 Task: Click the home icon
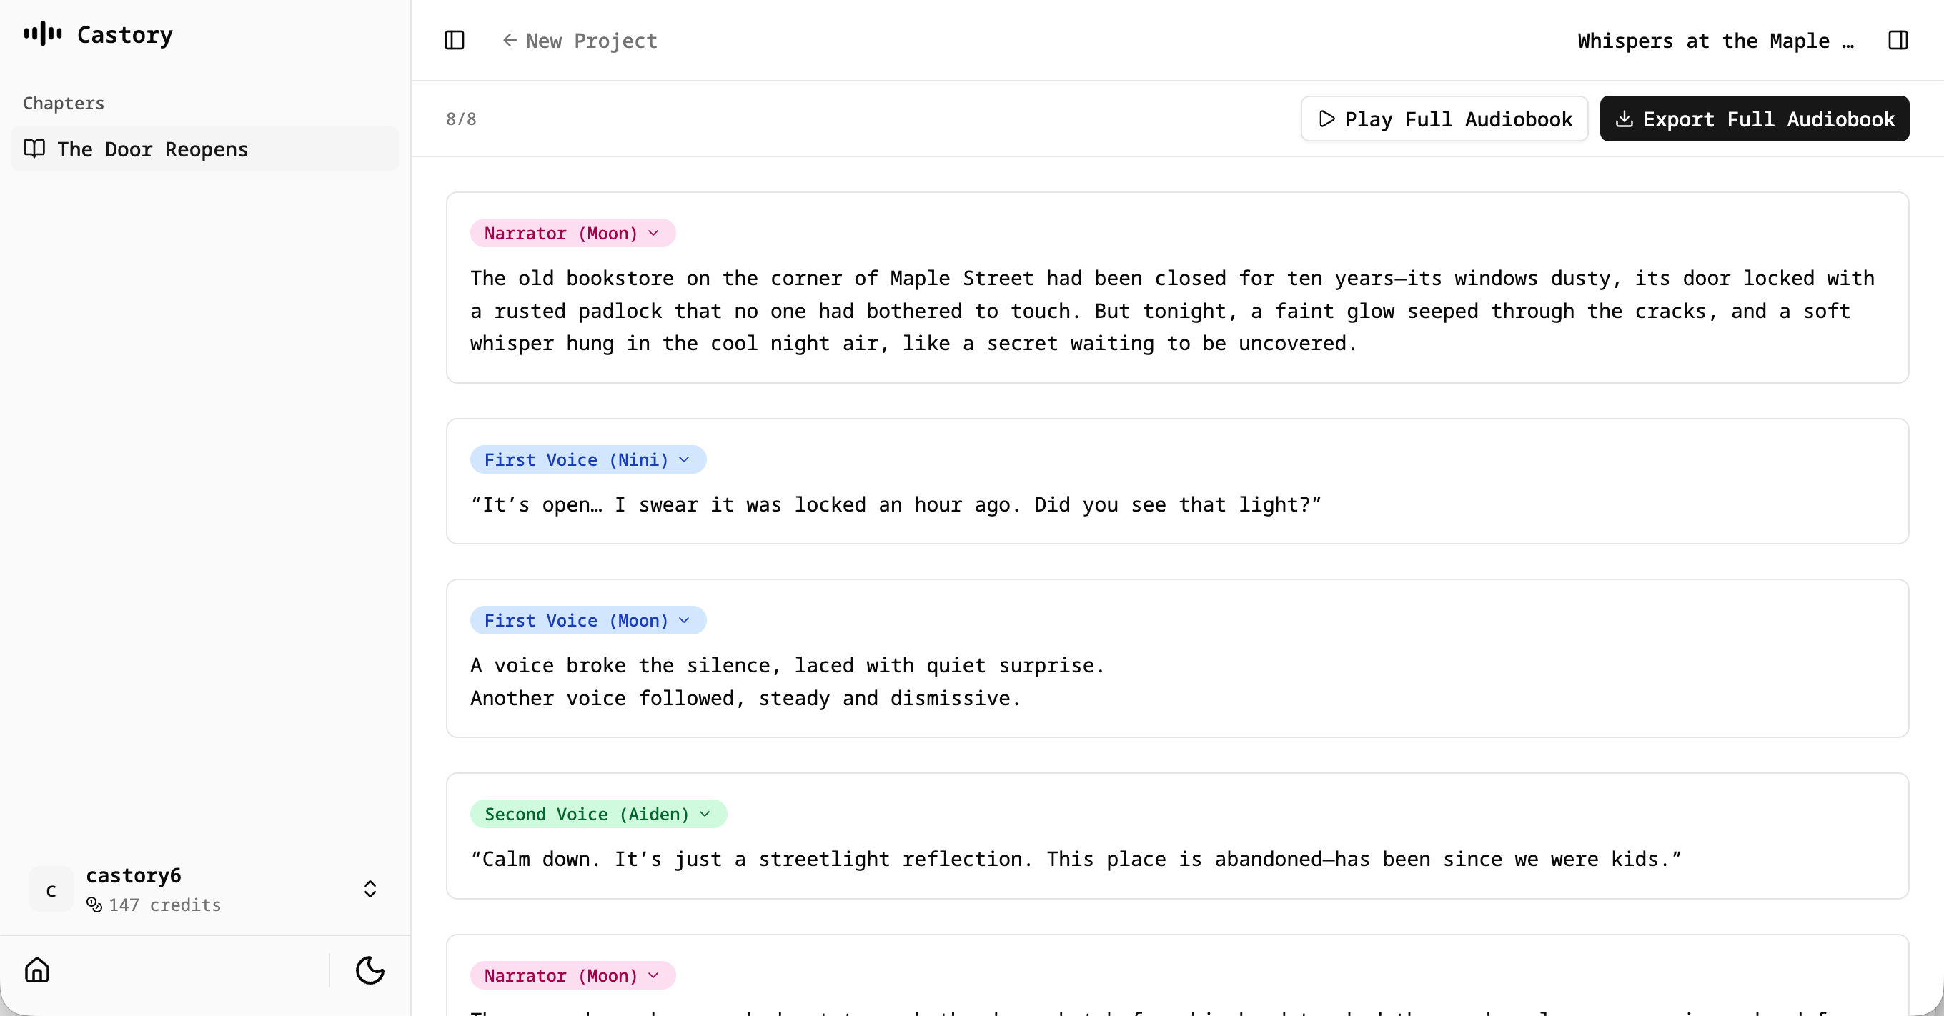point(37,970)
